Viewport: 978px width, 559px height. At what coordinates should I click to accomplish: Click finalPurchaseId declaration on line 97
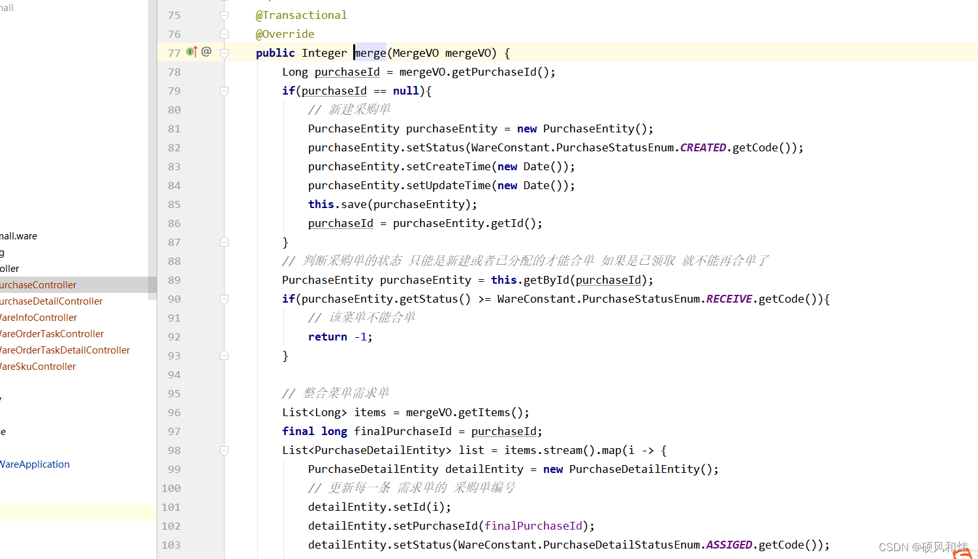pyautogui.click(x=403, y=431)
